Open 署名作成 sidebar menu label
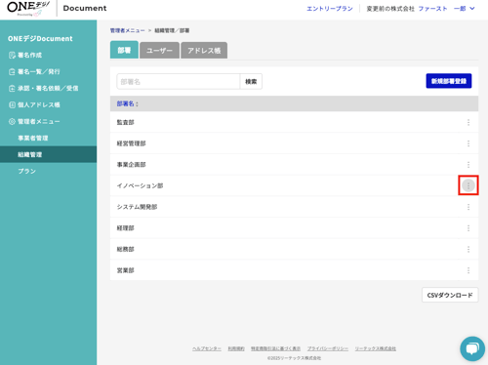Screen dimensions: 488x365 29,55
